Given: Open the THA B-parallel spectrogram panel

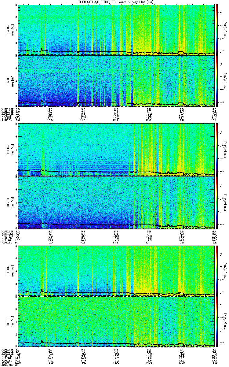Looking at the screenshot, I should [116, 81].
